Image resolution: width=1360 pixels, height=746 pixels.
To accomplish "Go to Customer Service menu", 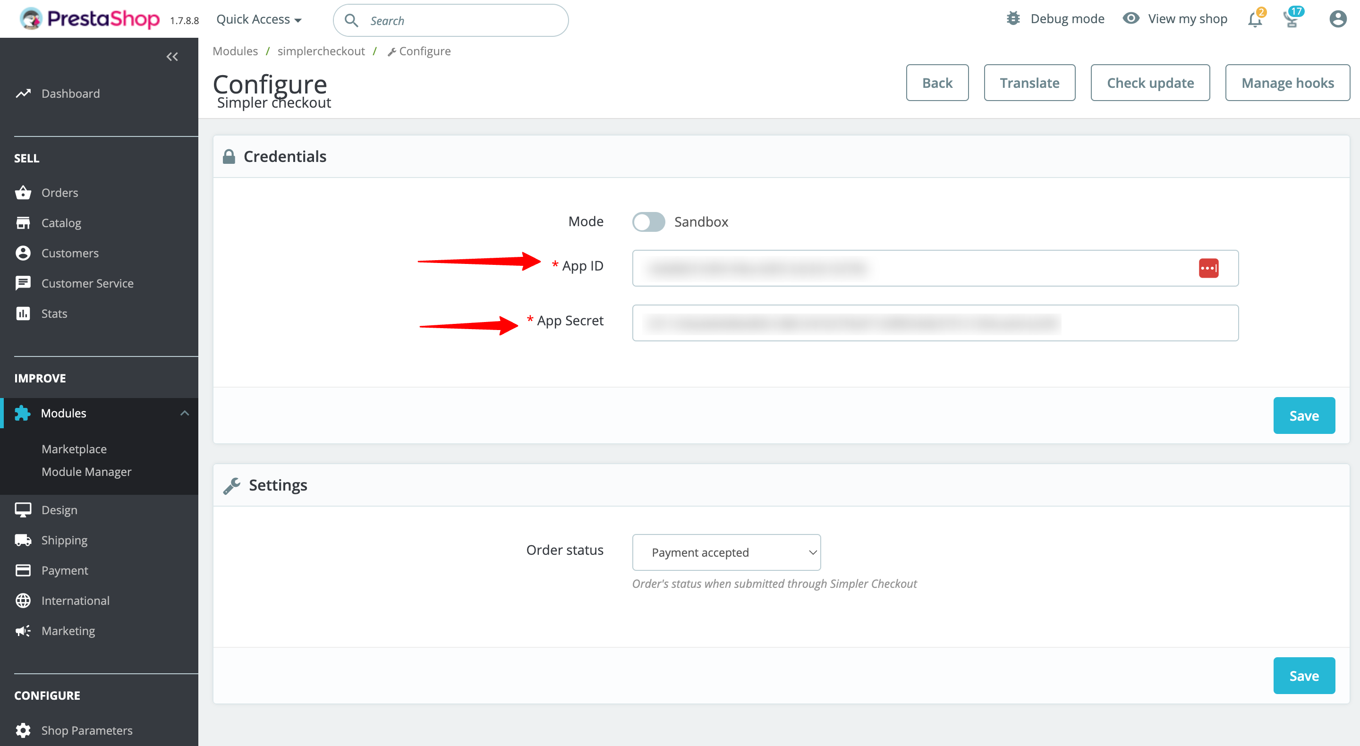I will (x=87, y=283).
